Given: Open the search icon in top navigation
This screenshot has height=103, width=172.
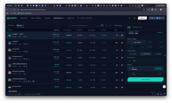Looking at the screenshot, I should (x=130, y=18).
